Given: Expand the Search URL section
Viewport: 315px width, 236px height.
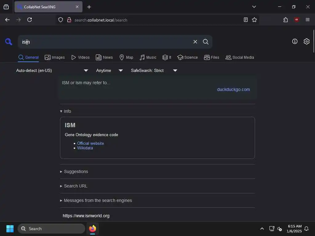Looking at the screenshot, I should coord(74,186).
